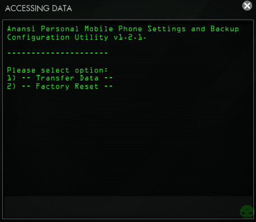Click the "Please select option:" prompt
Screen dimensions: 256x222
57,70
